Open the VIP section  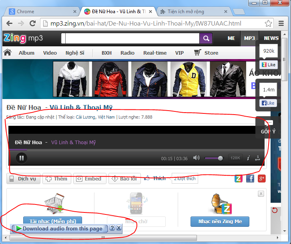[x=179, y=53]
